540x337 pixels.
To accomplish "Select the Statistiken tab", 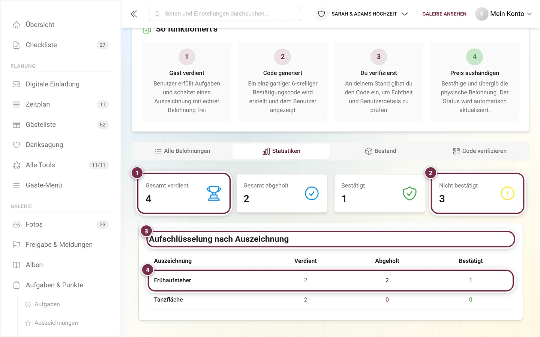I will click(281, 151).
